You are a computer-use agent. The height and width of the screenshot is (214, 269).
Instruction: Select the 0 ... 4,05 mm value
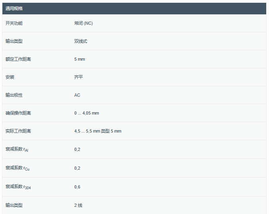tap(86, 113)
